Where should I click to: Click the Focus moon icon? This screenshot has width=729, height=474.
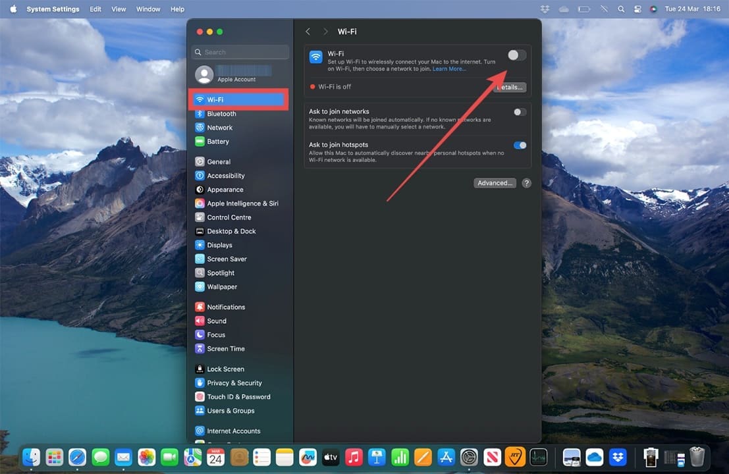(x=200, y=335)
